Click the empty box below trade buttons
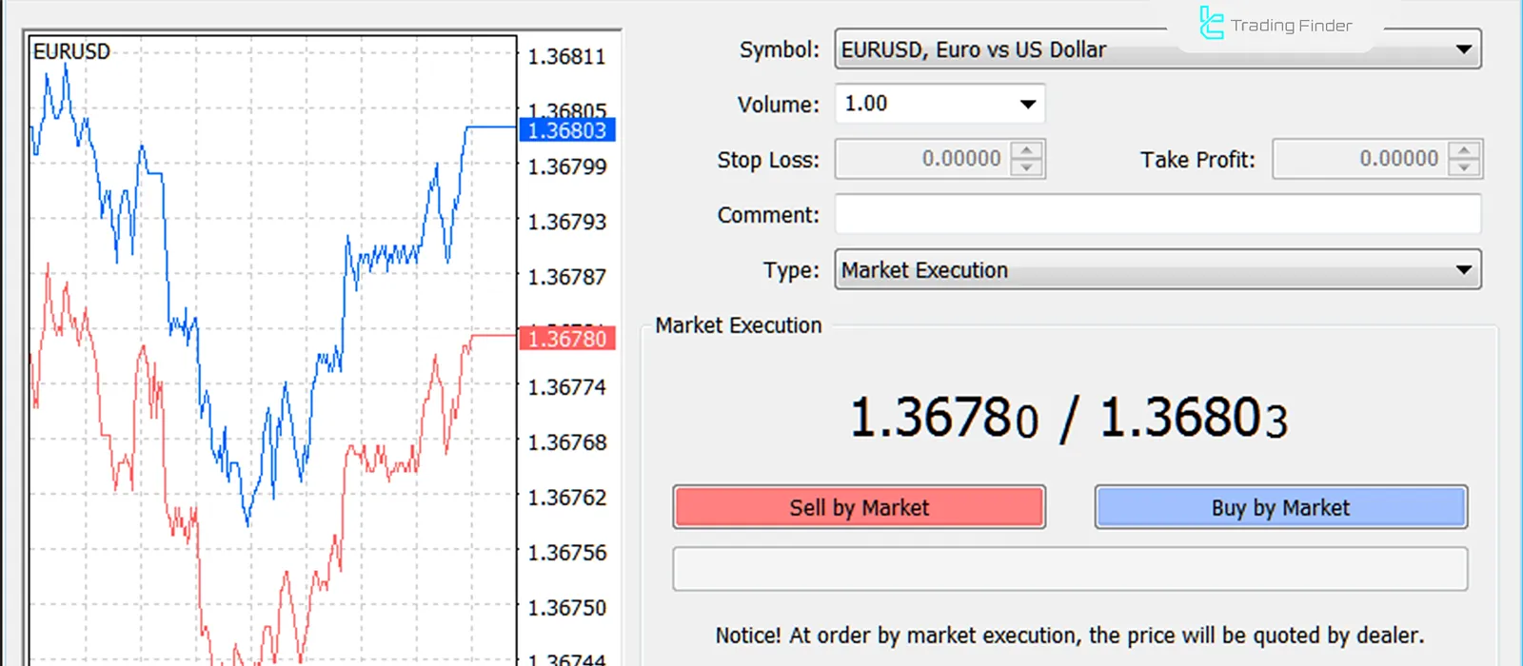This screenshot has width=1523, height=666. click(1070, 569)
